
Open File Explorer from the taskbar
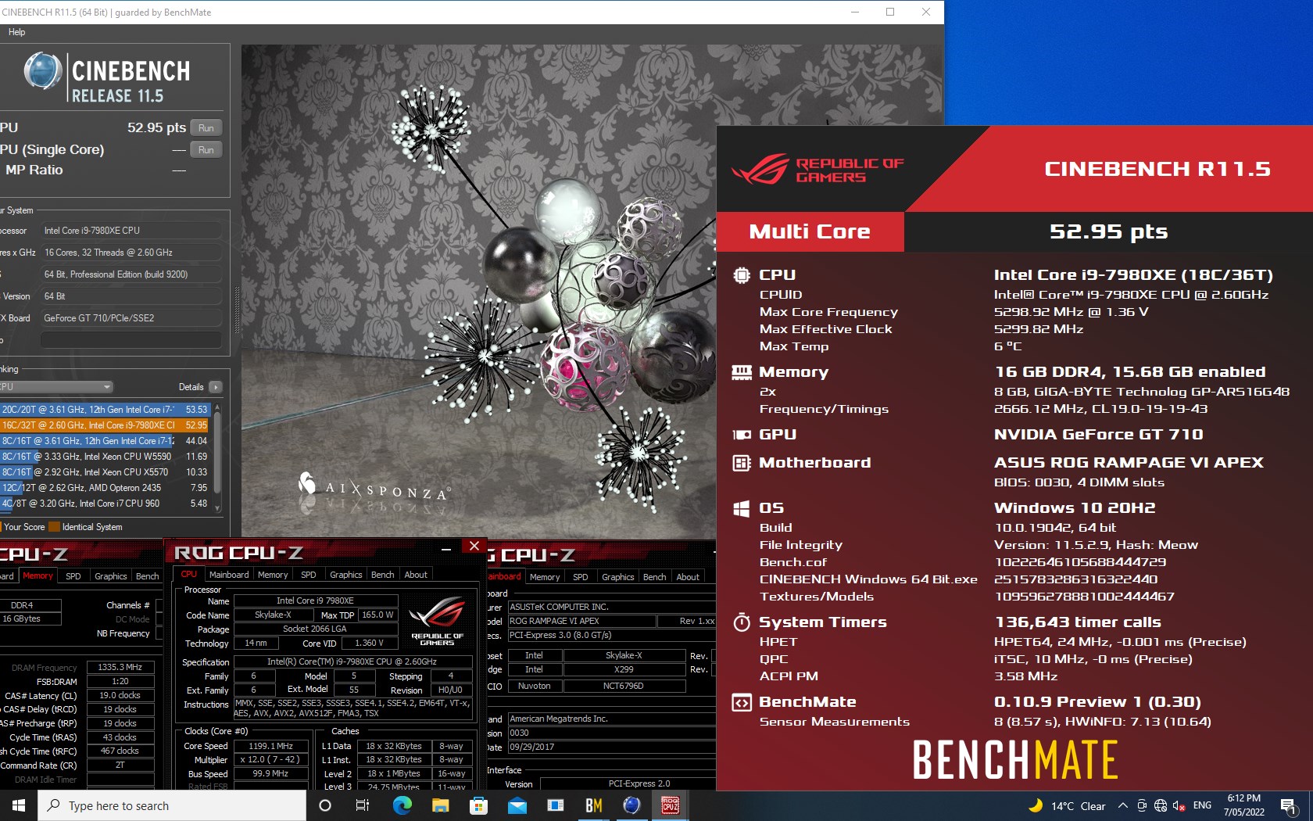(x=440, y=805)
